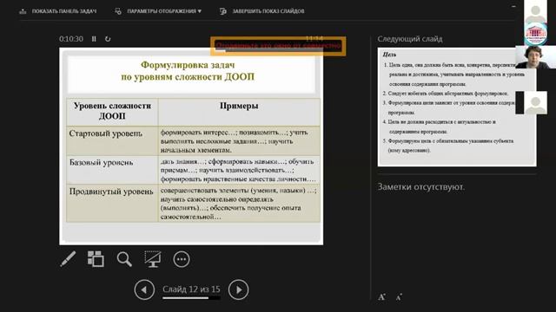Viewport: 556px width, 312px height.
Task: Click the Show Taskbar icon
Action: (x=23, y=11)
